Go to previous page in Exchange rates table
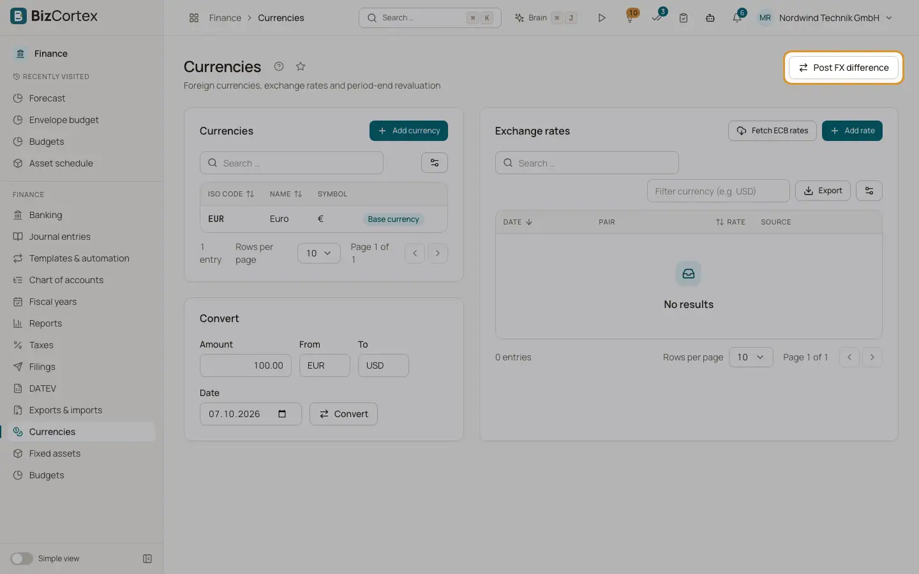The height and width of the screenshot is (574, 919). 849,357
